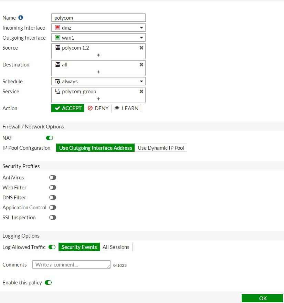Toggle Log Allowed Traffic switch

[x=52, y=247]
